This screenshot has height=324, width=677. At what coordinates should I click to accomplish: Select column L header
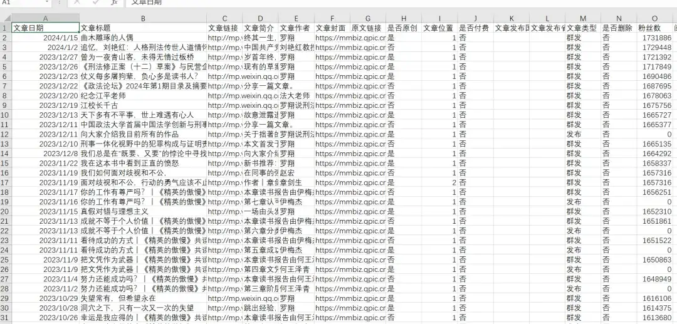pos(547,19)
